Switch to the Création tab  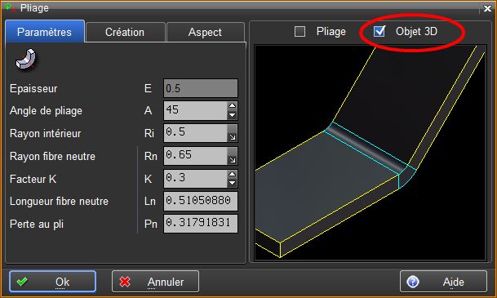(125, 32)
